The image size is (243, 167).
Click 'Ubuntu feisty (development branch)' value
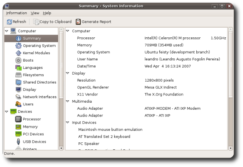(177, 52)
